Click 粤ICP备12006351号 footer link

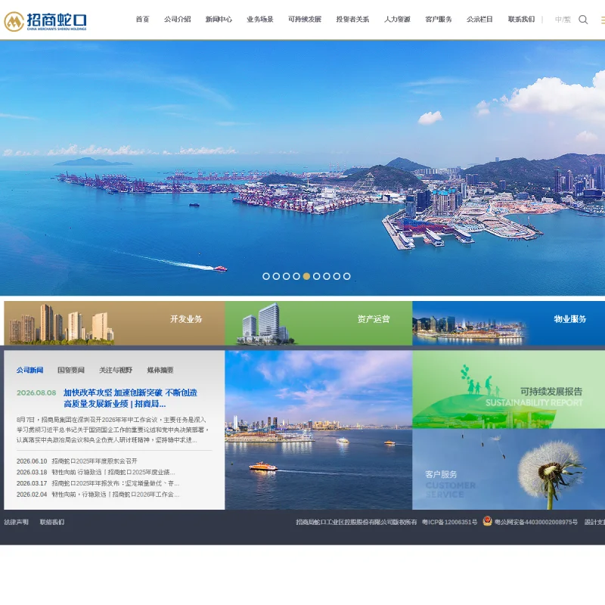pos(449,522)
